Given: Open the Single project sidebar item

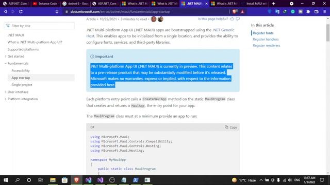Looking at the screenshot, I should tap(22, 85).
